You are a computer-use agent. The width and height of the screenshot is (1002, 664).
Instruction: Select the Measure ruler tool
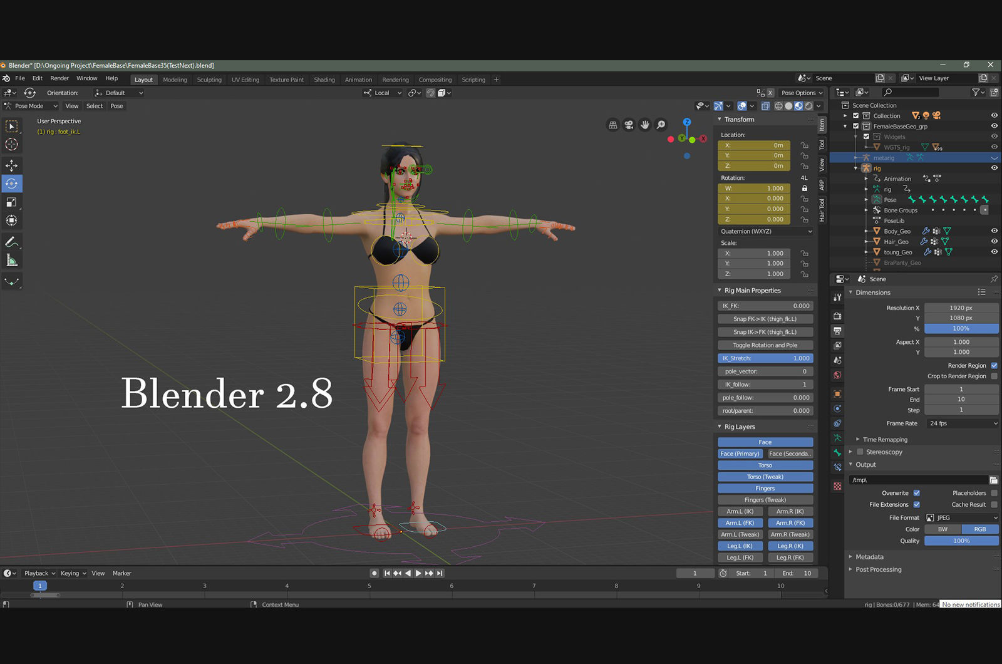pyautogui.click(x=12, y=260)
